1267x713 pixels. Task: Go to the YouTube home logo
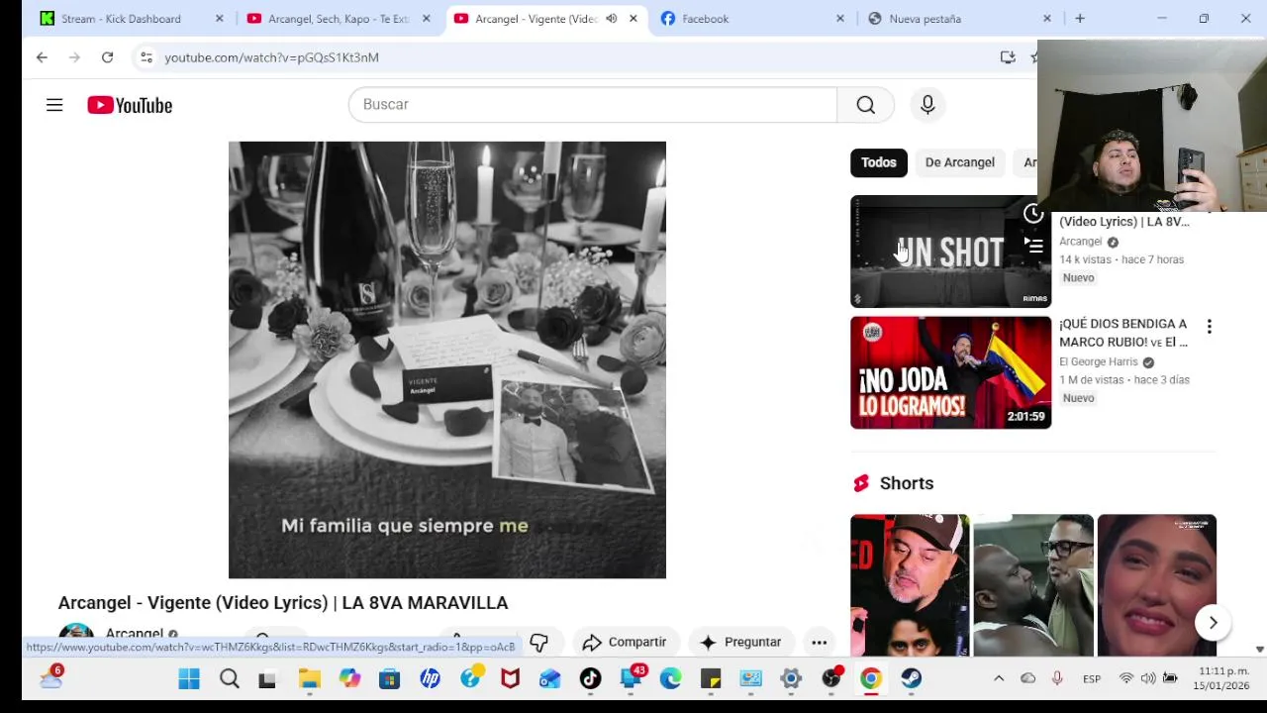130,105
